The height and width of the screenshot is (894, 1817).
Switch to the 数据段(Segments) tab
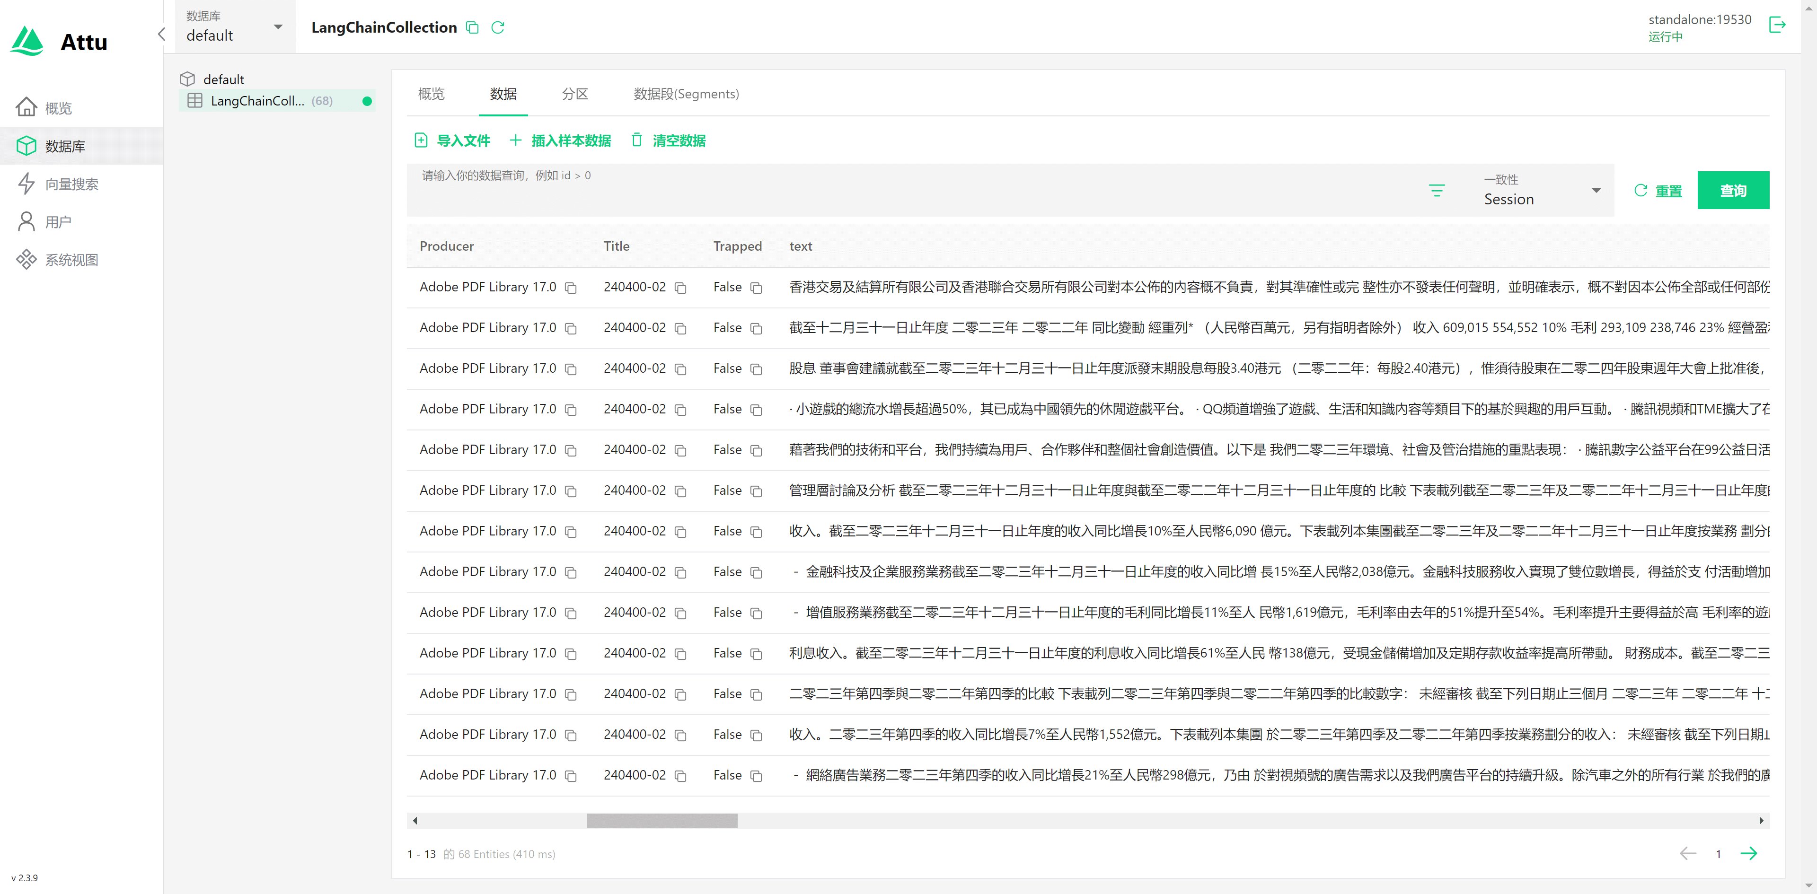tap(686, 94)
